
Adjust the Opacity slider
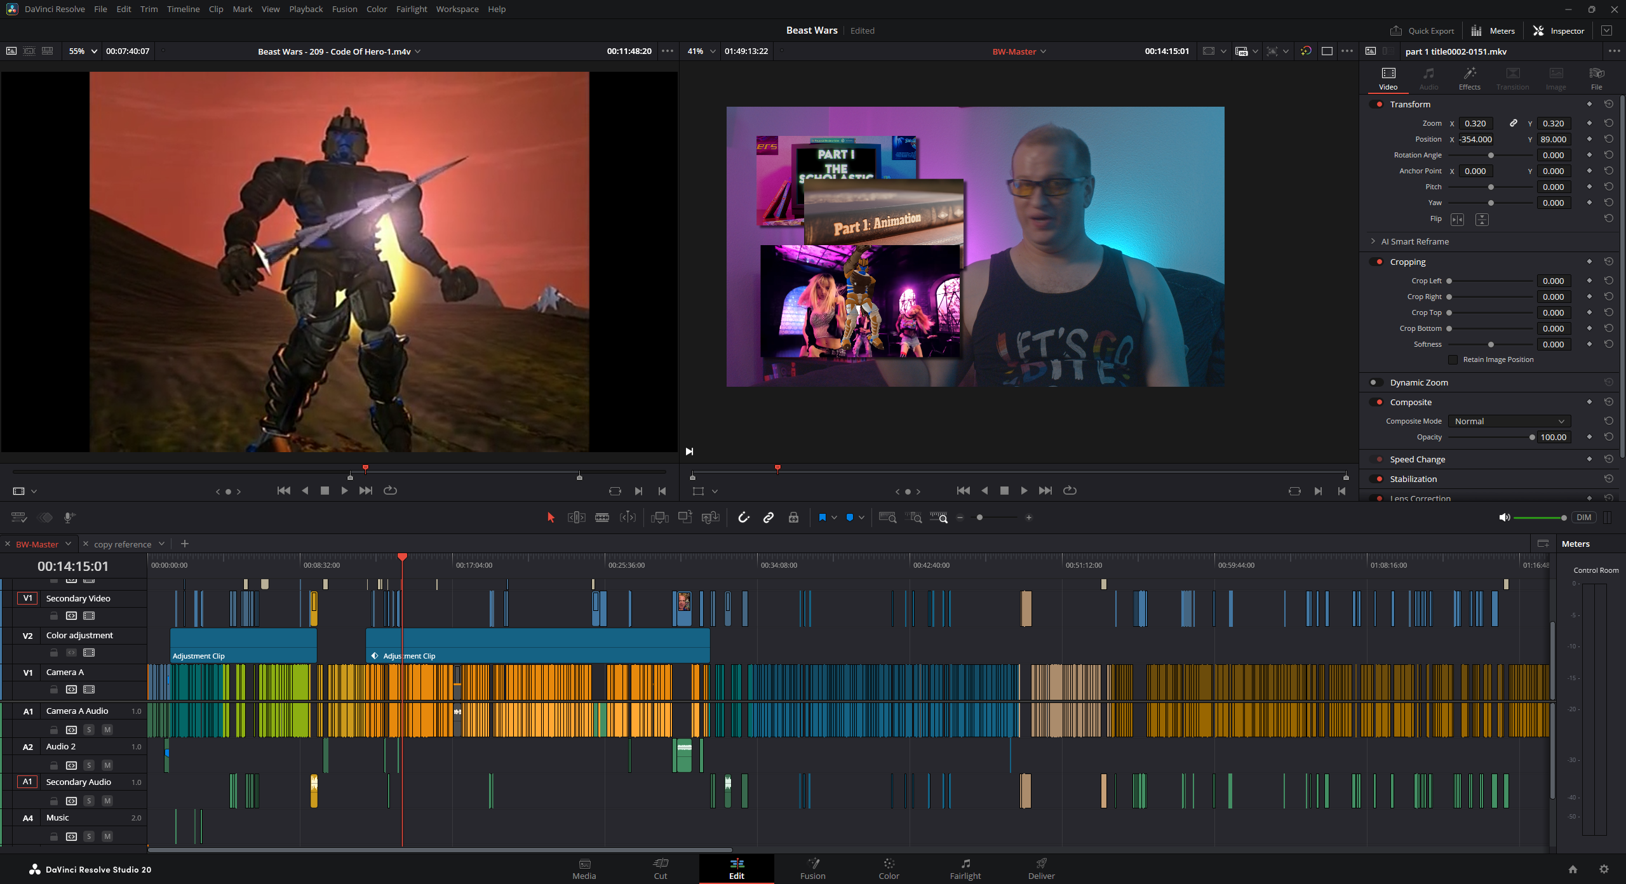pyautogui.click(x=1490, y=437)
